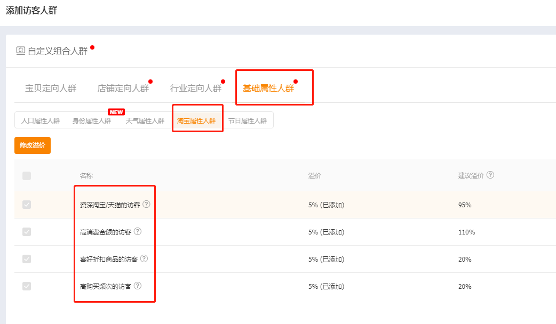Toggle checkbox for 资深淘宝/天猫的访客 row
Viewport: 556px width, 324px height.
pos(27,205)
